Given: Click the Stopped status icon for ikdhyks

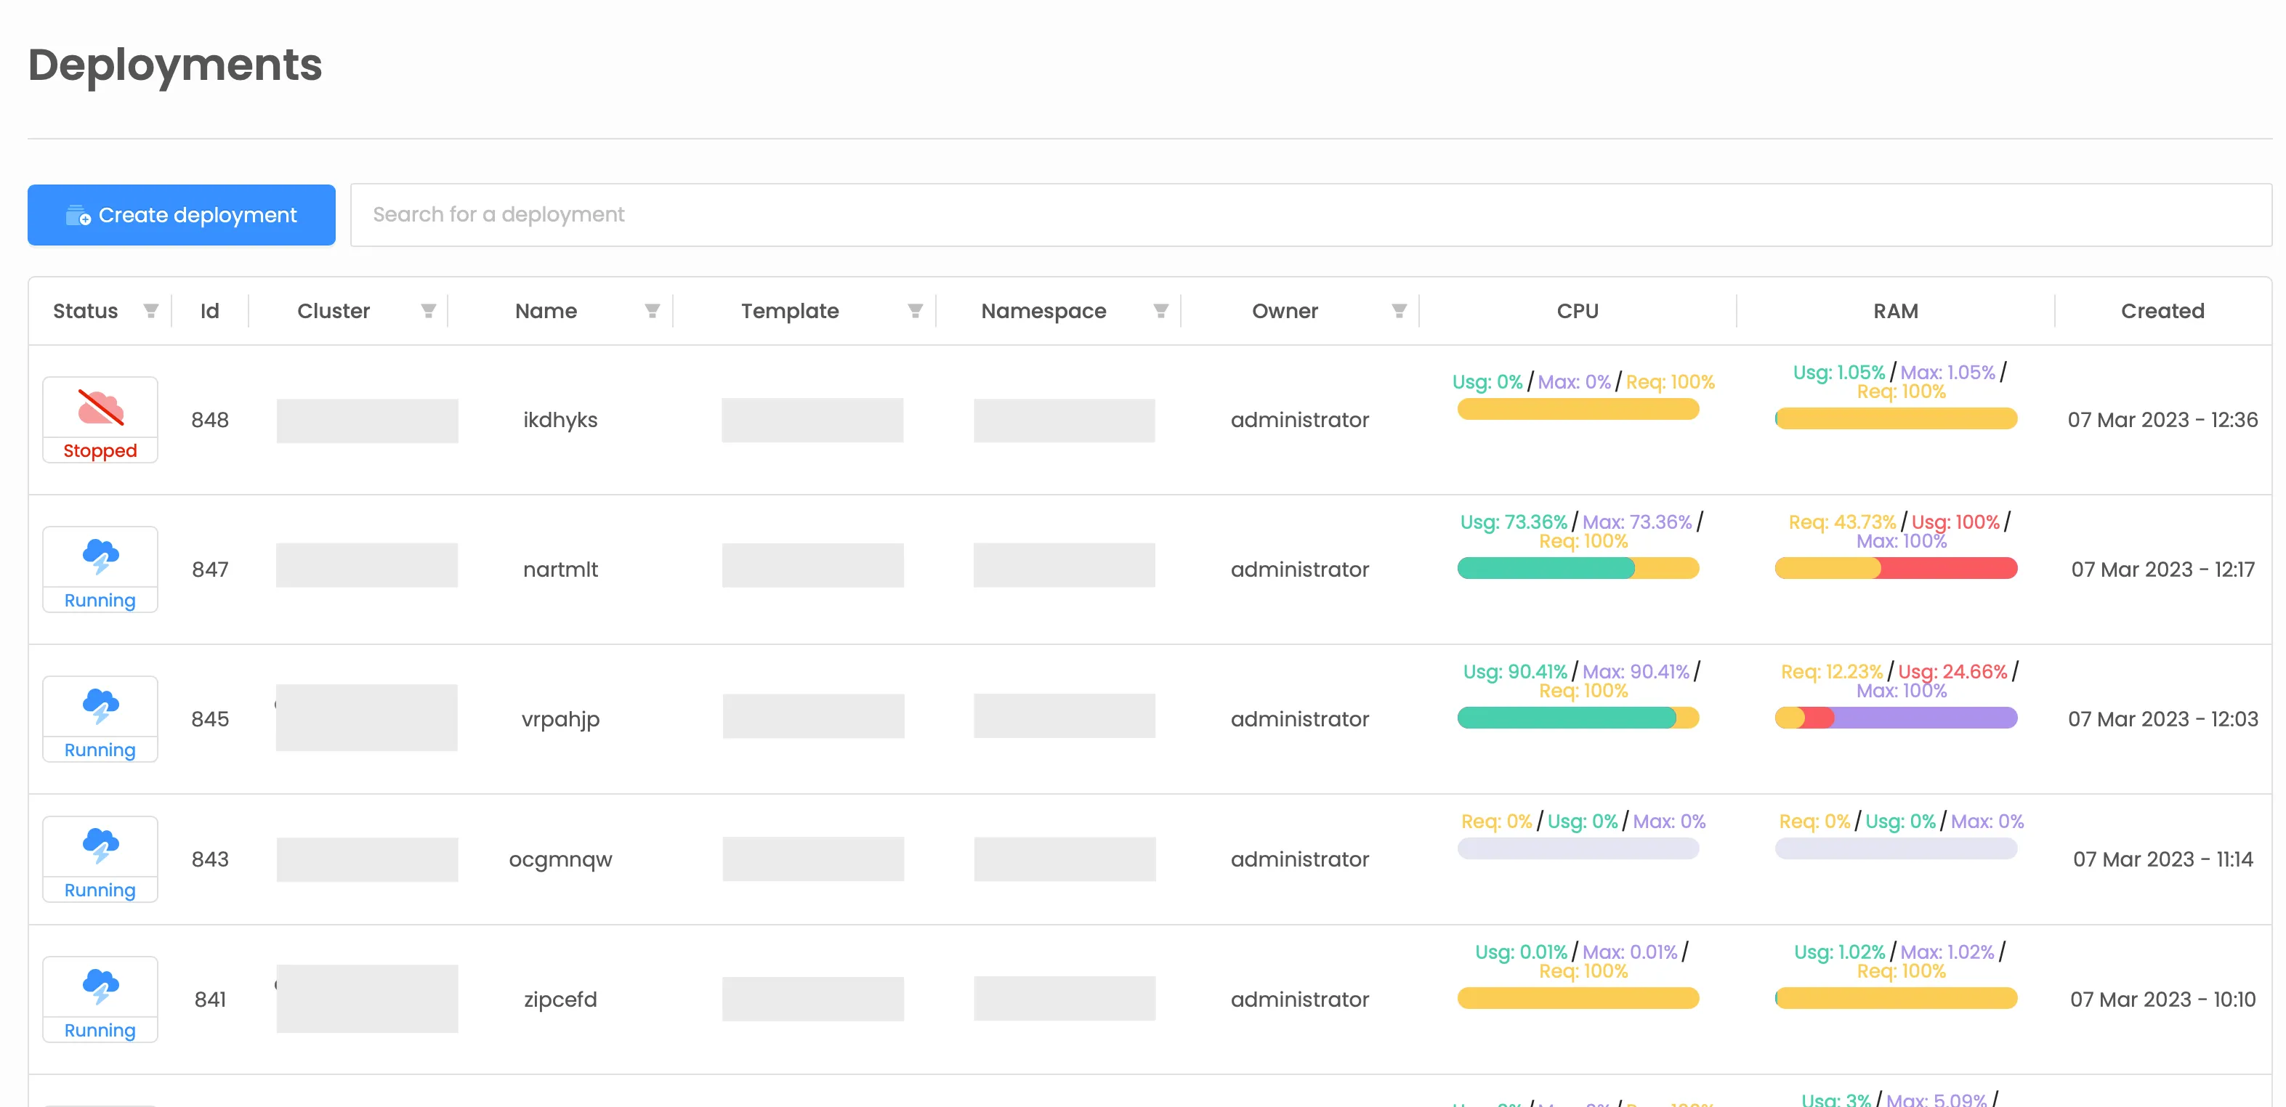Looking at the screenshot, I should coord(100,420).
